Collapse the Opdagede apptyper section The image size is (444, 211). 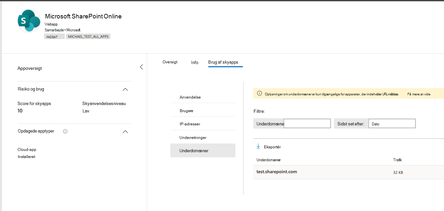pyautogui.click(x=125, y=132)
